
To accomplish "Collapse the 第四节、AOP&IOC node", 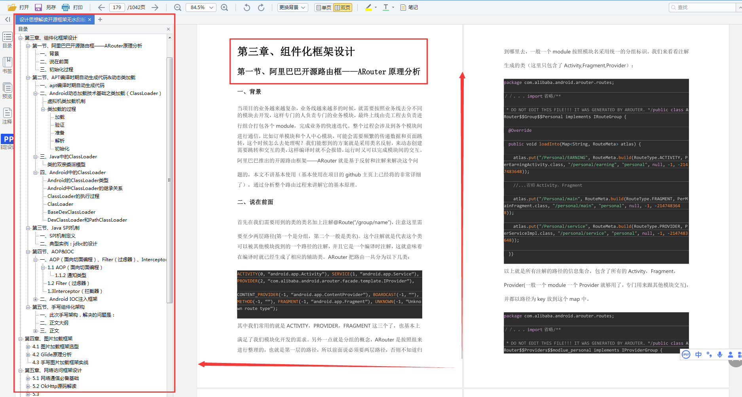I will [x=28, y=252].
